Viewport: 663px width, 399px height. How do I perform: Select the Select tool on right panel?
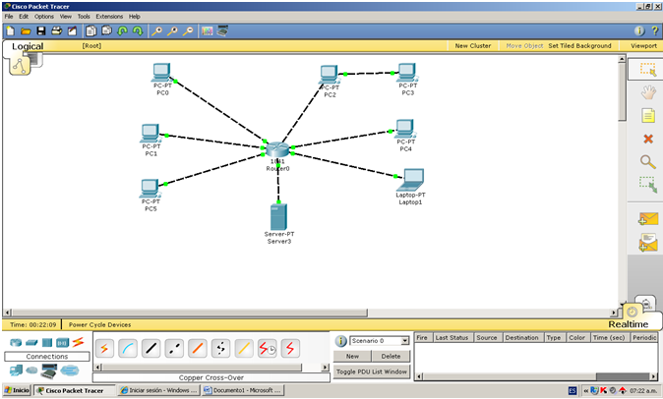(648, 69)
